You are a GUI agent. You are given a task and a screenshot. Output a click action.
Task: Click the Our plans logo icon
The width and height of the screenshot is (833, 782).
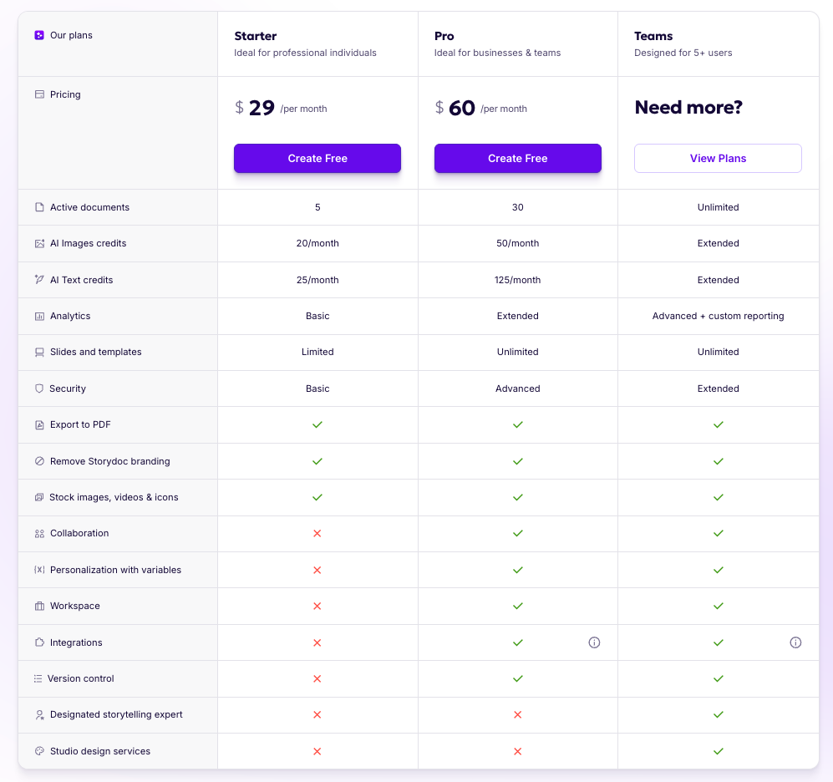(39, 35)
